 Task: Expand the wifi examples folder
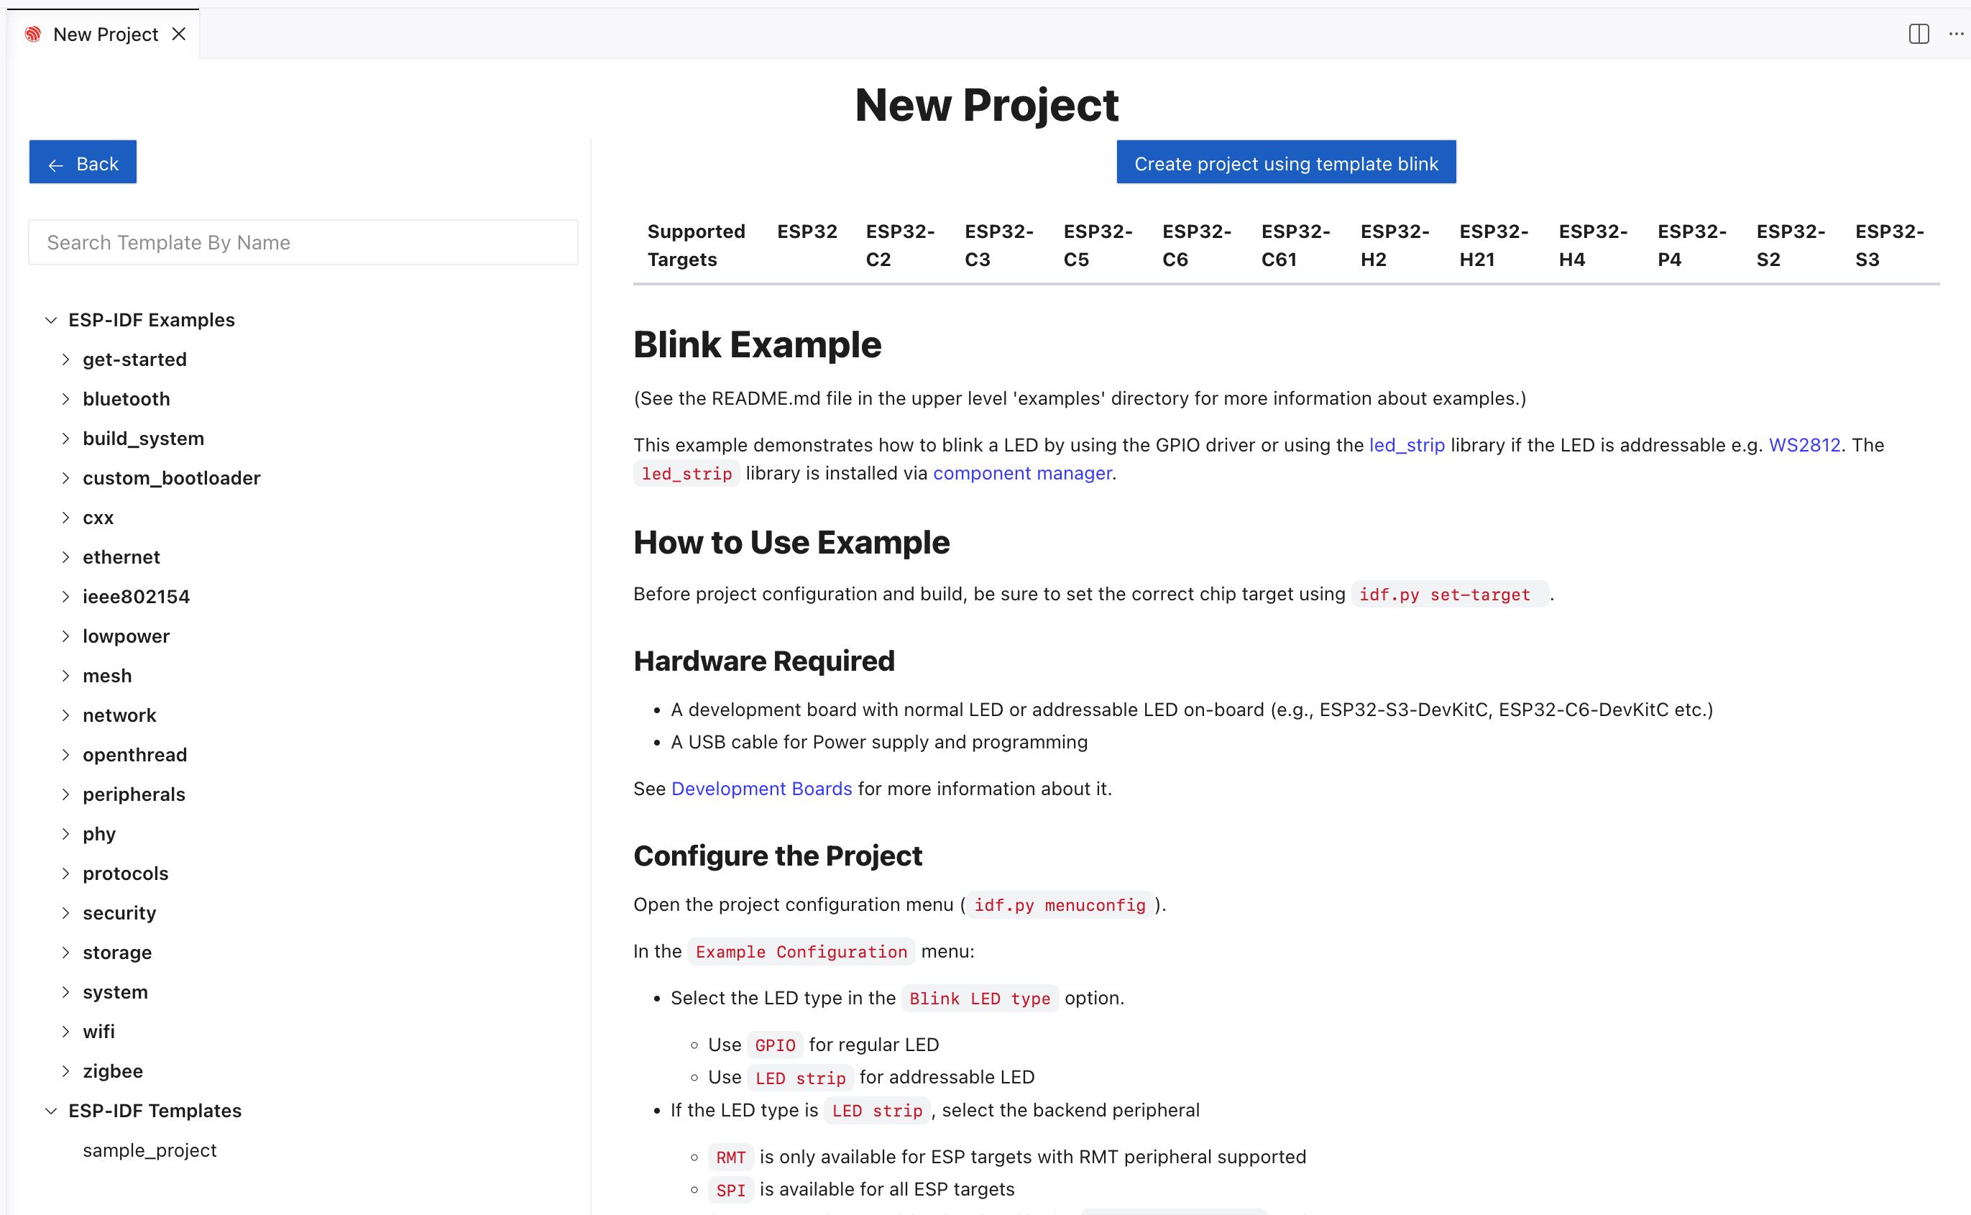tap(66, 1031)
